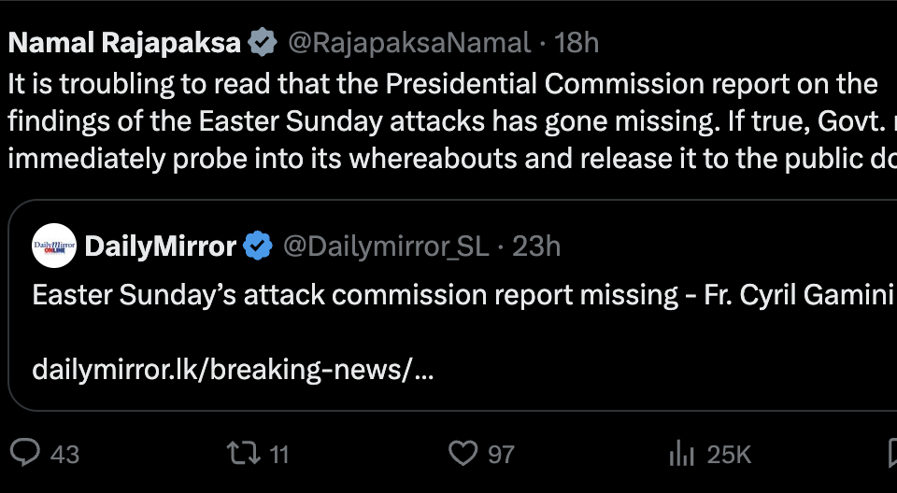
Task: Open the dailymirror.lk breaking-news link
Action: tap(233, 370)
